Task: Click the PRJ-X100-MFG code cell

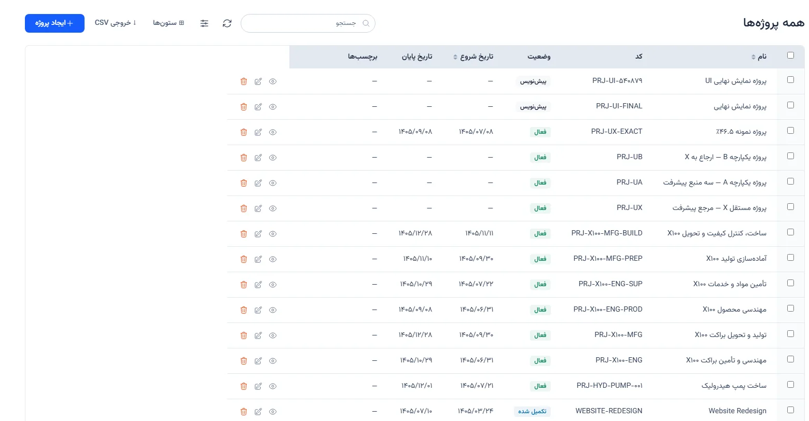Action: [618, 335]
